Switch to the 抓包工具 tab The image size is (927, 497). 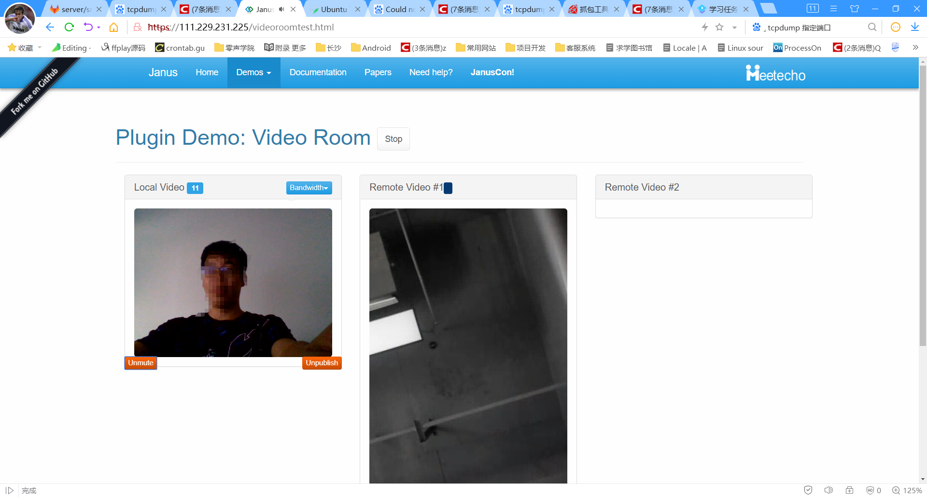(x=593, y=9)
